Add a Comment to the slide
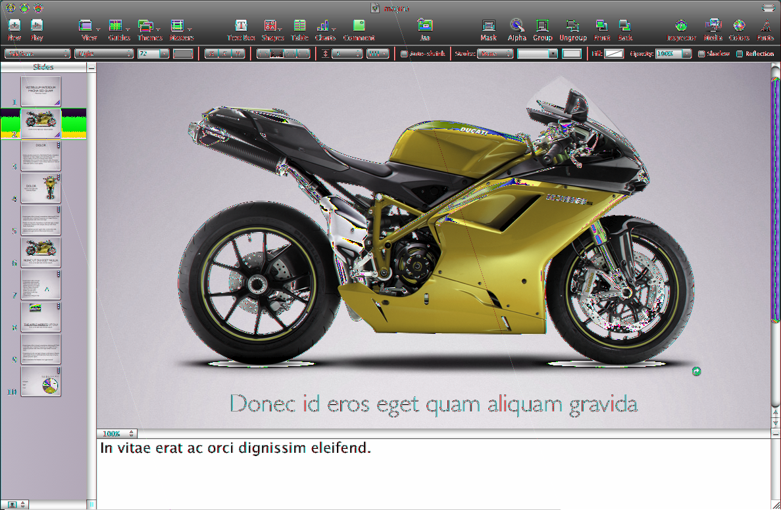Image resolution: width=781 pixels, height=510 pixels. [x=359, y=30]
